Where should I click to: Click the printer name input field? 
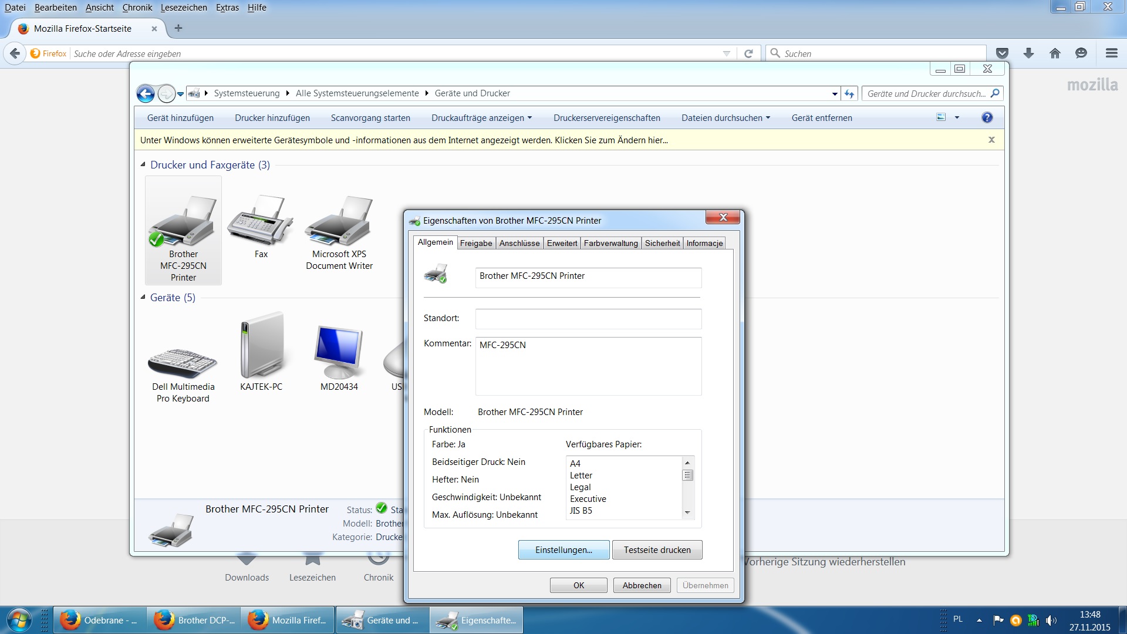[x=588, y=277]
